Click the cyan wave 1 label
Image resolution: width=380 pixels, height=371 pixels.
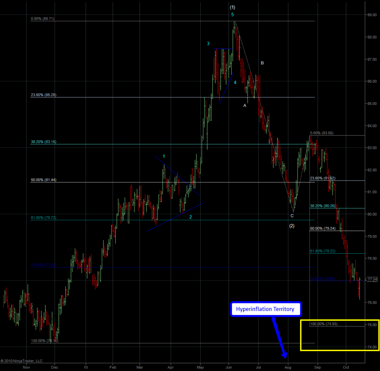coord(164,156)
